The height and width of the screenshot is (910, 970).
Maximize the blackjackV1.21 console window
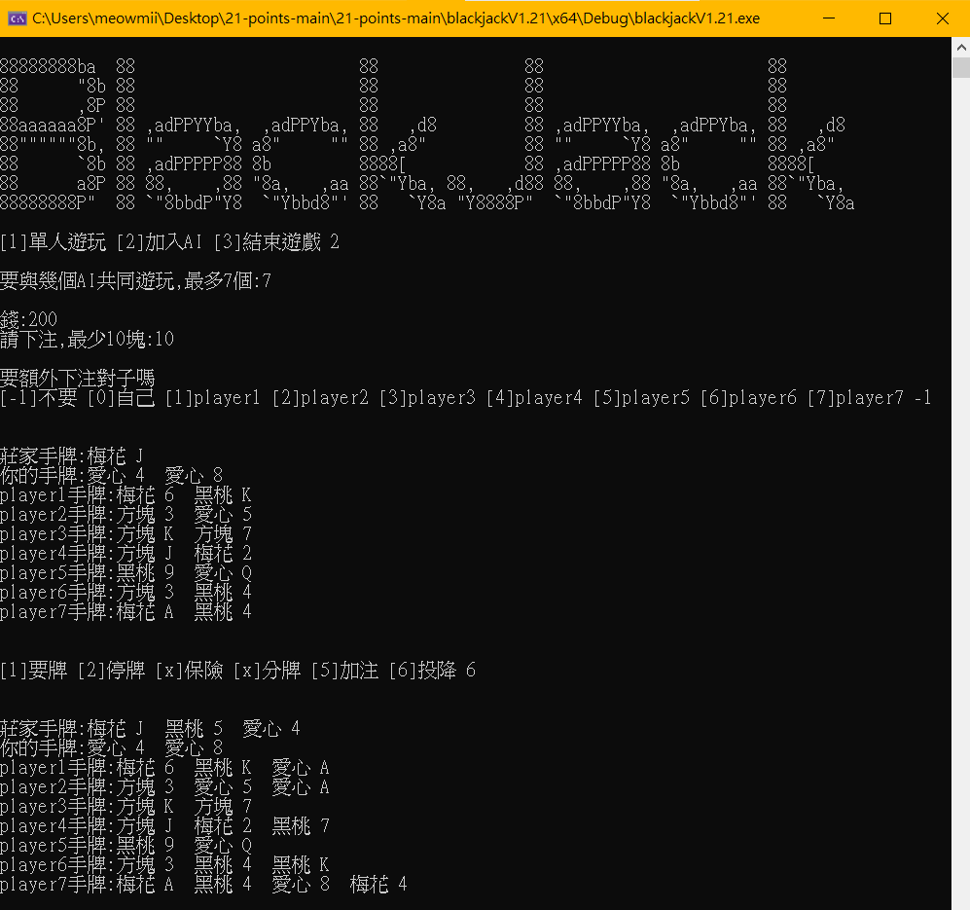[x=885, y=18]
